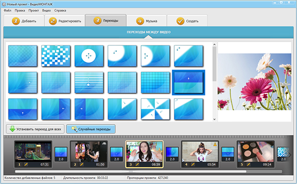This screenshot has width=297, height=184.
Task: Select the checkered transition slot after clip 5
Action: coord(283,154)
